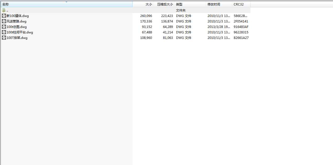Screen dimensions: 333x165
Task: Click the DWG 文件 type cell of 100t柱间平台.dwg
Action: [x=184, y=32]
